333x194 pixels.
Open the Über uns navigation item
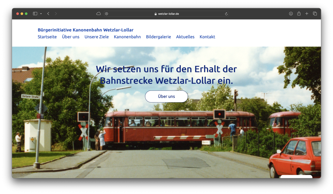click(x=71, y=37)
